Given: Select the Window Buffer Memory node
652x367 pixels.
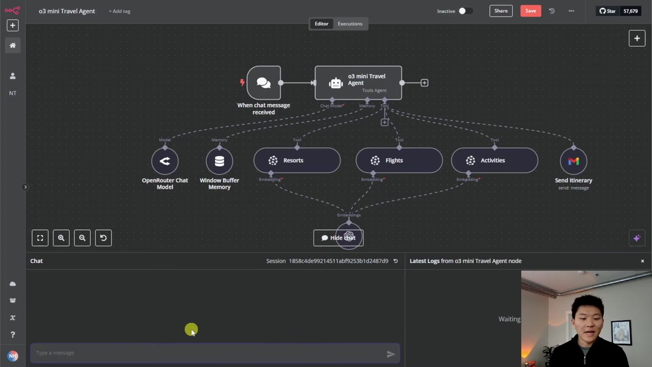Looking at the screenshot, I should click(x=219, y=161).
